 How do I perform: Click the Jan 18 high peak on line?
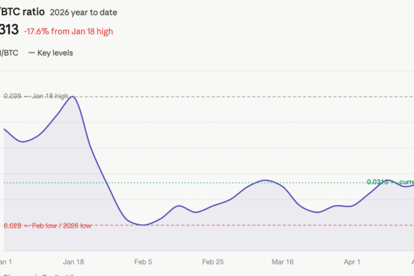[x=72, y=97]
